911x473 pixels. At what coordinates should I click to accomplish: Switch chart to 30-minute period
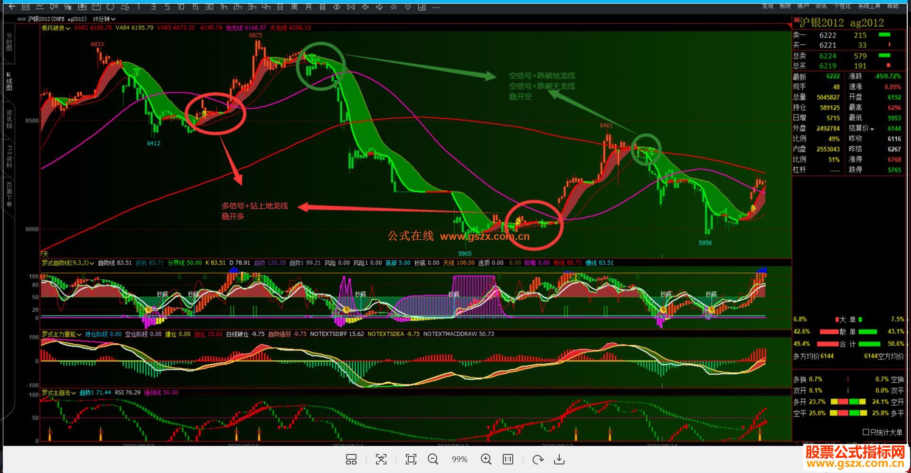[x=209, y=7]
